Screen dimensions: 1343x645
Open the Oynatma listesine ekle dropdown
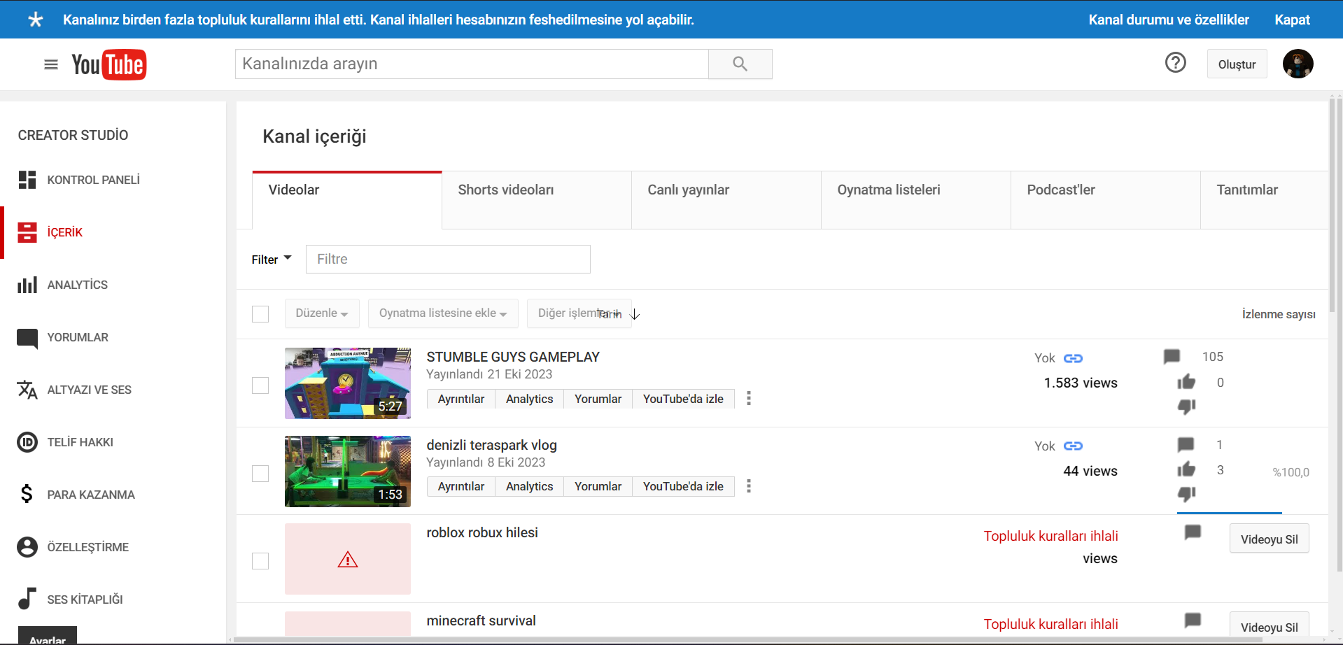pyautogui.click(x=443, y=313)
